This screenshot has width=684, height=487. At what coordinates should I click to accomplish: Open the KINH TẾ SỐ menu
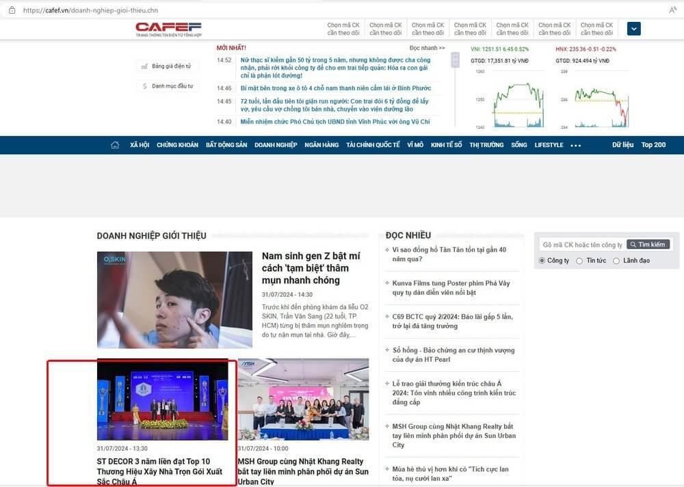point(446,145)
